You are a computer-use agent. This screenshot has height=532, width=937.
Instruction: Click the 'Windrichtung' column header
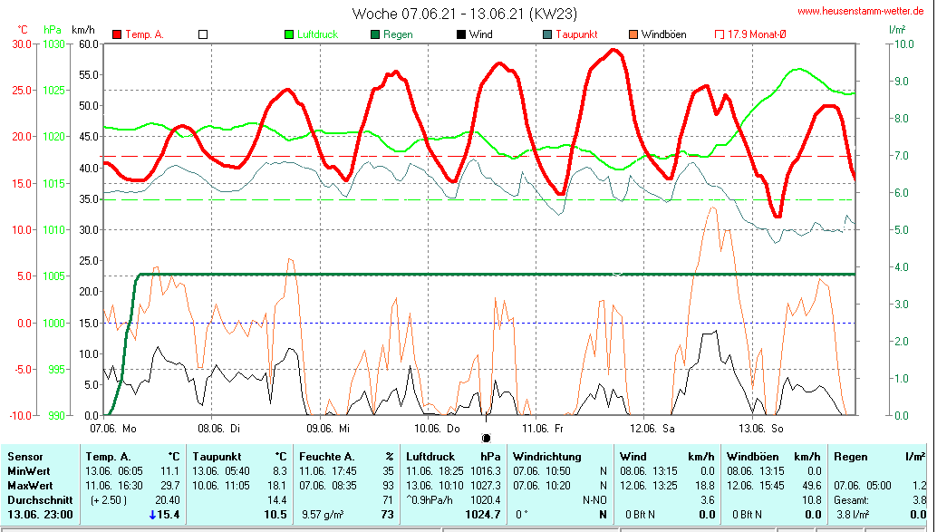pos(546,457)
